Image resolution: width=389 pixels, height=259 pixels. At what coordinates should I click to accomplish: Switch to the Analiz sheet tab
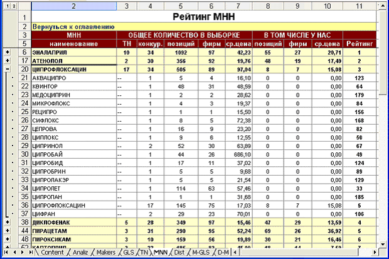pos(80,252)
